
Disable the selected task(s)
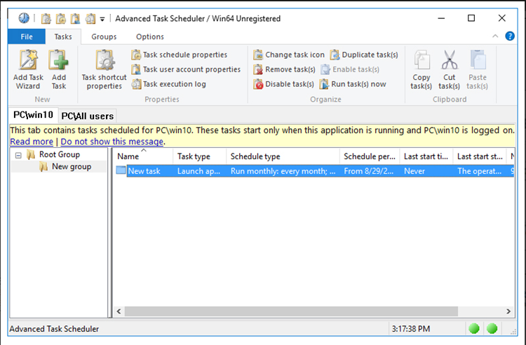[283, 84]
